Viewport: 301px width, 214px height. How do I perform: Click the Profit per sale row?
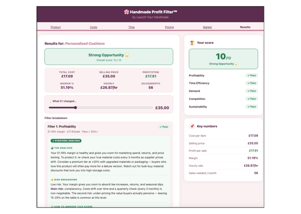pyautogui.click(x=224, y=151)
